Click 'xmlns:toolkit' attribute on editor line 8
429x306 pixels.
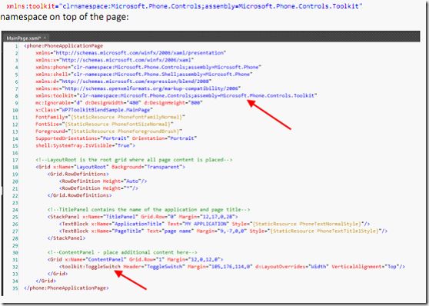(55, 95)
